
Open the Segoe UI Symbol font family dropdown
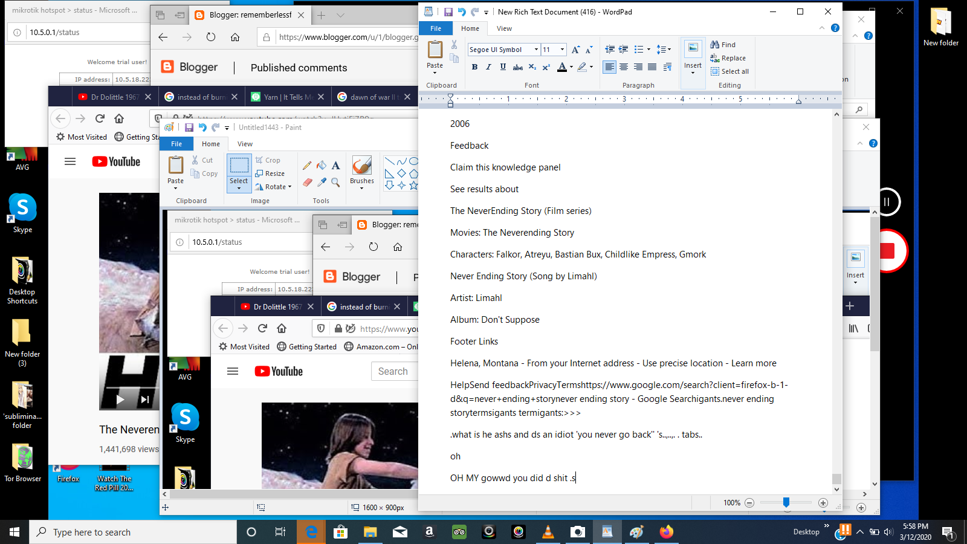tap(536, 50)
